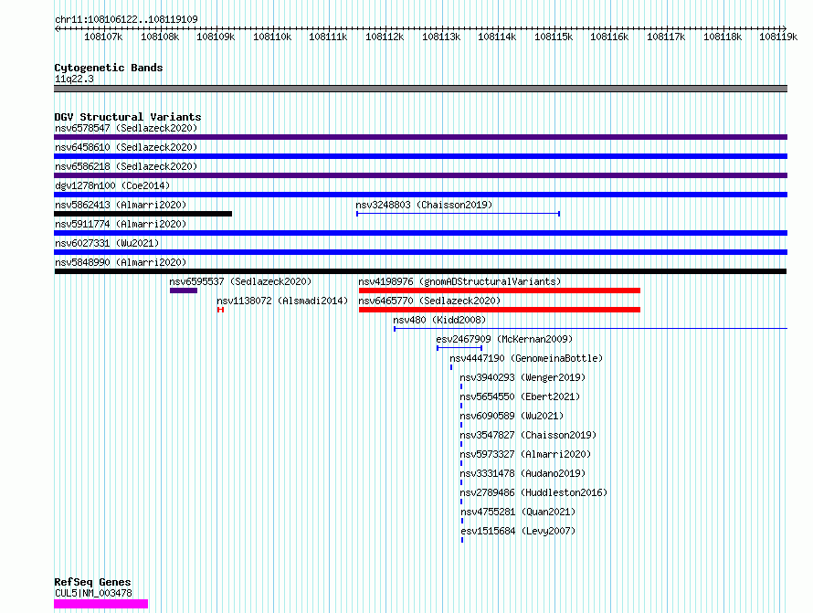The width and height of the screenshot is (813, 613).
Task: Click the 108107k ruler label
Action: coord(103,37)
